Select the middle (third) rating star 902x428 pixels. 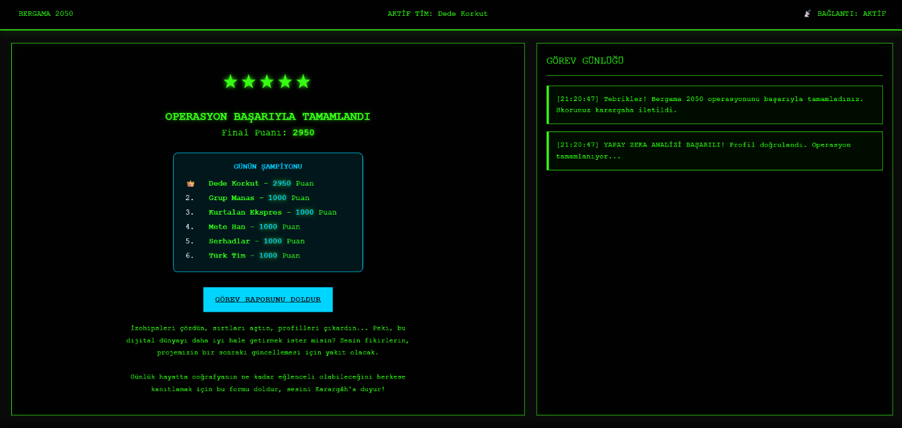[x=267, y=82]
